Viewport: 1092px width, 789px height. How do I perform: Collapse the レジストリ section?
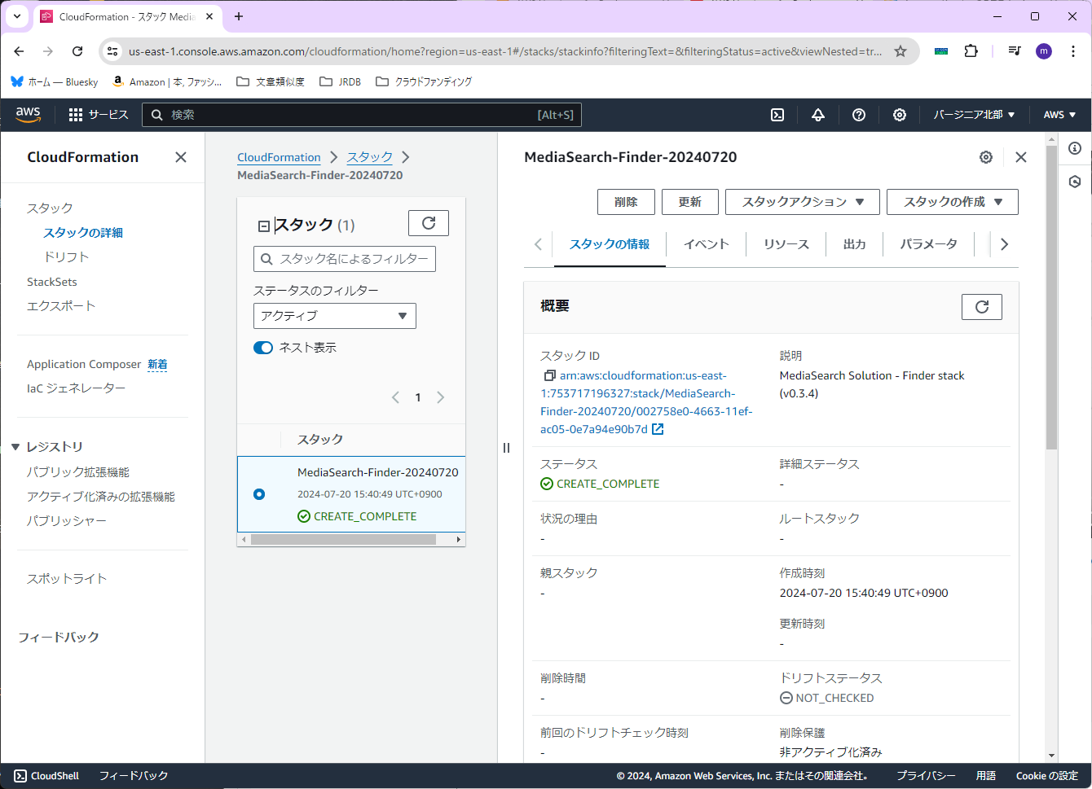pyautogui.click(x=15, y=447)
